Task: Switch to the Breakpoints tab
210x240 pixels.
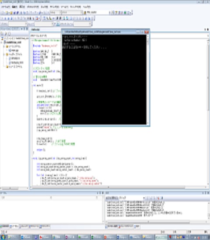Action: coord(126,226)
